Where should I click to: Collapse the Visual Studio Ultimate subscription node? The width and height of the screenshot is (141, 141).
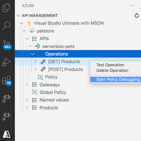coord(21,23)
